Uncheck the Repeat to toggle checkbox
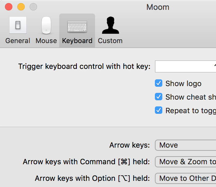The height and width of the screenshot is (187, 216). pyautogui.click(x=159, y=110)
